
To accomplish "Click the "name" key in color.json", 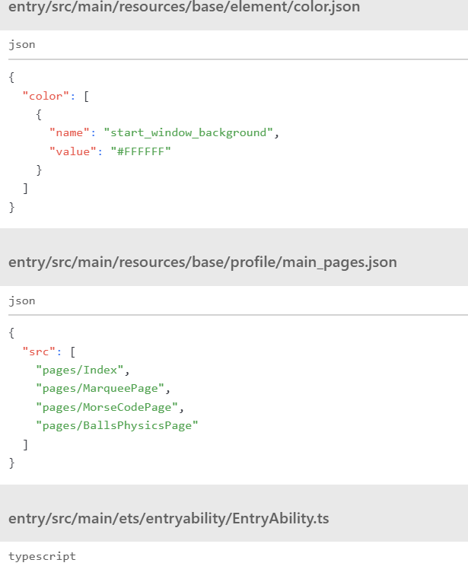I will 70,132.
